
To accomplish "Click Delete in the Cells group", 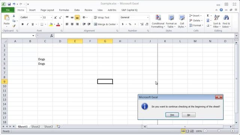I will pyautogui.click(x=196, y=21).
